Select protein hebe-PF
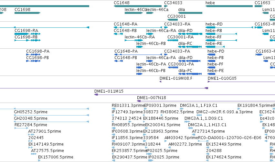Viewport: 275px width, 162px height. tap(211, 67)
